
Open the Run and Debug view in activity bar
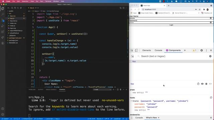click(3, 26)
